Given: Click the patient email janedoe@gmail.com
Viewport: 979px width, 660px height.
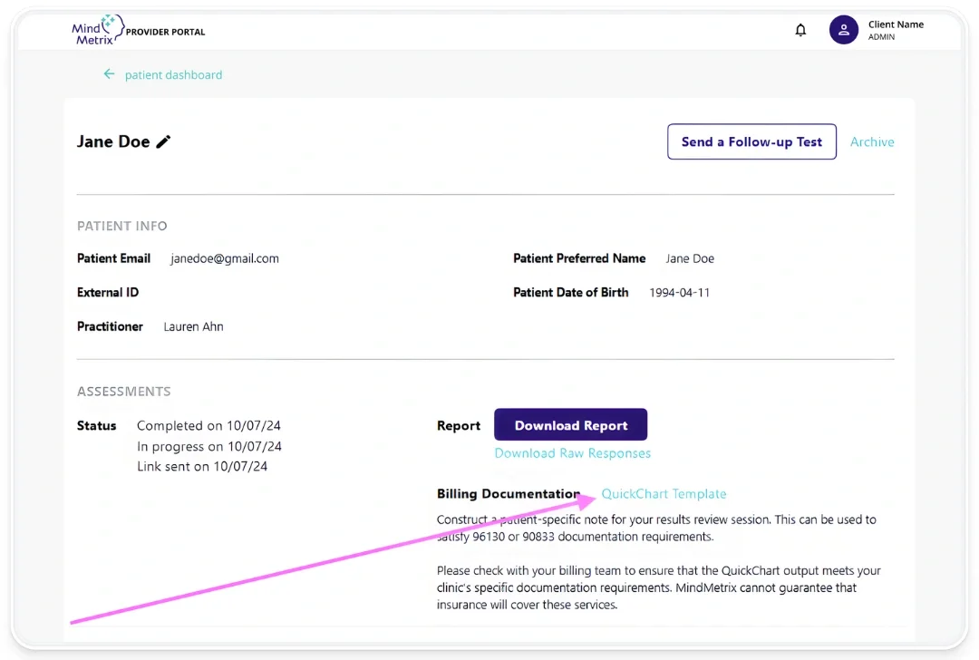Looking at the screenshot, I should (x=225, y=258).
